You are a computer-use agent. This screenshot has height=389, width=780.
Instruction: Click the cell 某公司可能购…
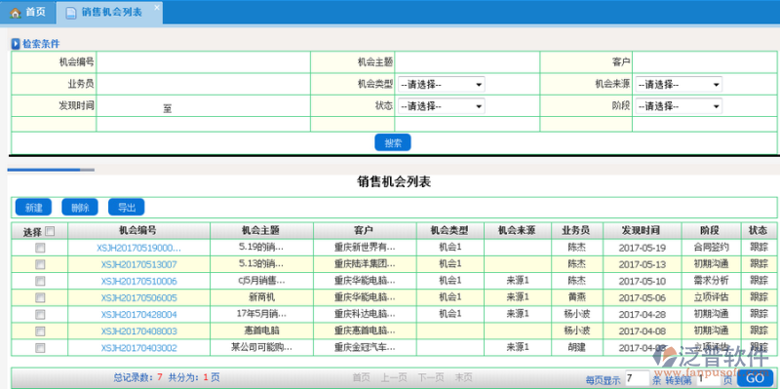tap(261, 347)
